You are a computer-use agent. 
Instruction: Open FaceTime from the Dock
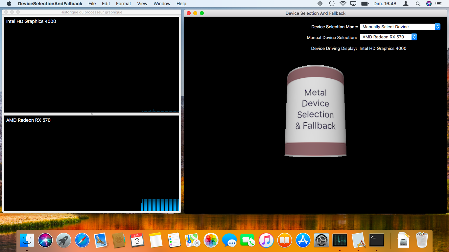[x=248, y=240]
